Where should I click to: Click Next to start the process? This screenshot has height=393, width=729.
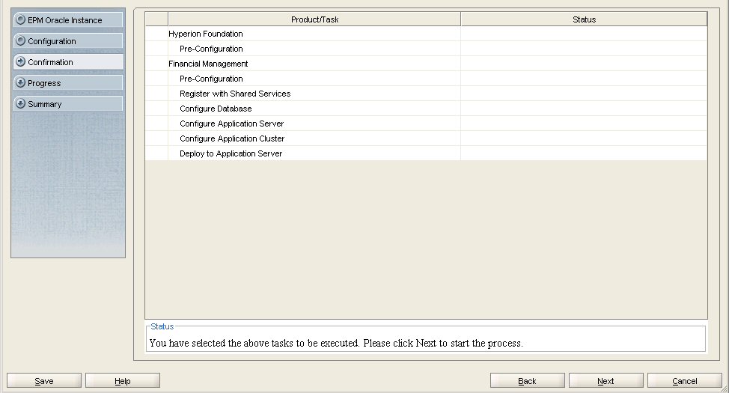pos(606,380)
